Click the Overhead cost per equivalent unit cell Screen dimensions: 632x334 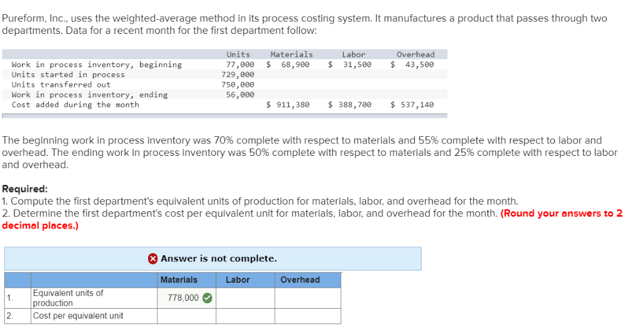click(x=308, y=316)
